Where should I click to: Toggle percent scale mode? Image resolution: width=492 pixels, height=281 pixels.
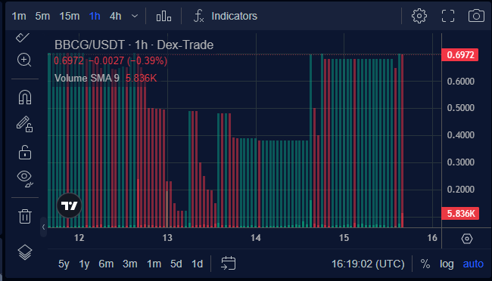pyautogui.click(x=425, y=264)
